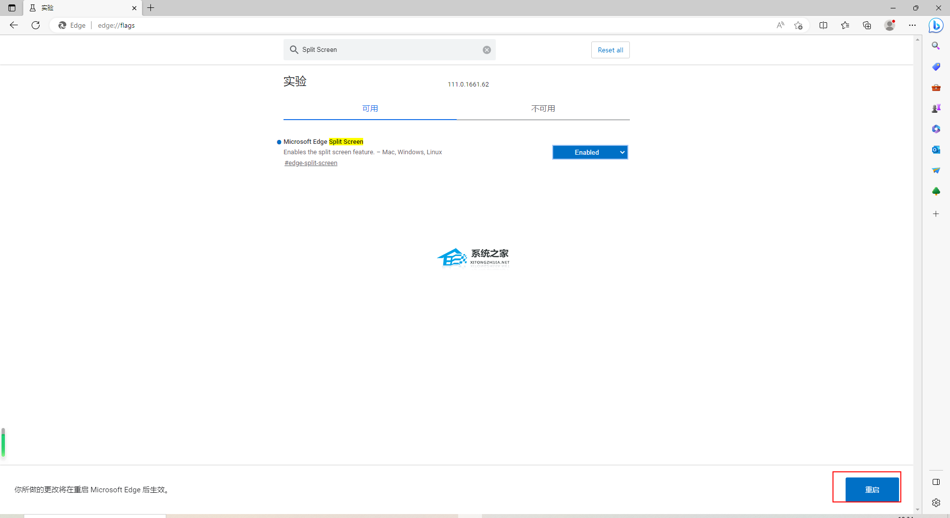Click the 实验 page heading
The width and height of the screenshot is (950, 518).
click(x=295, y=82)
